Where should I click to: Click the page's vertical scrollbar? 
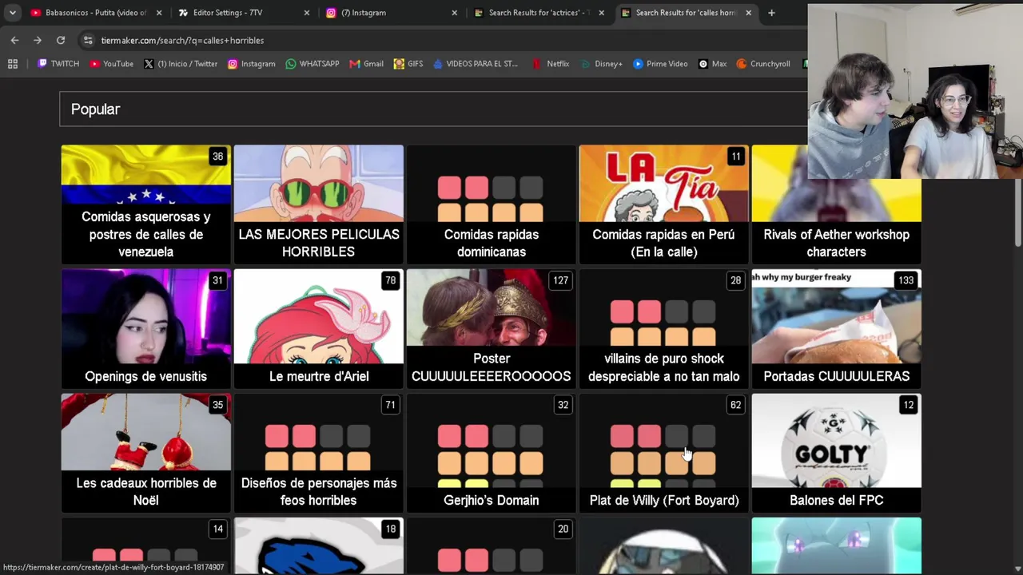[x=1017, y=214]
